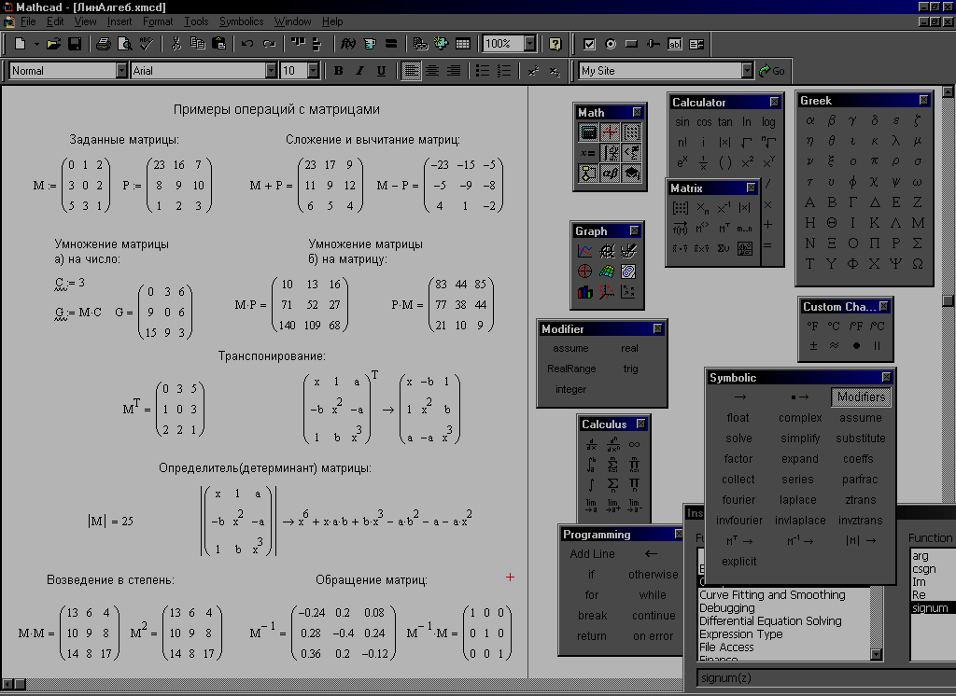This screenshot has height=696, width=956.
Task: Expand the font size 10 dropdown
Action: click(x=314, y=71)
